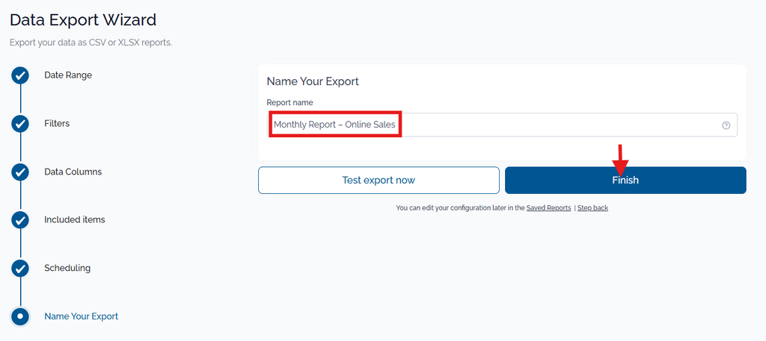Click the Data Columns checkmark icon
The width and height of the screenshot is (766, 341).
click(x=20, y=172)
